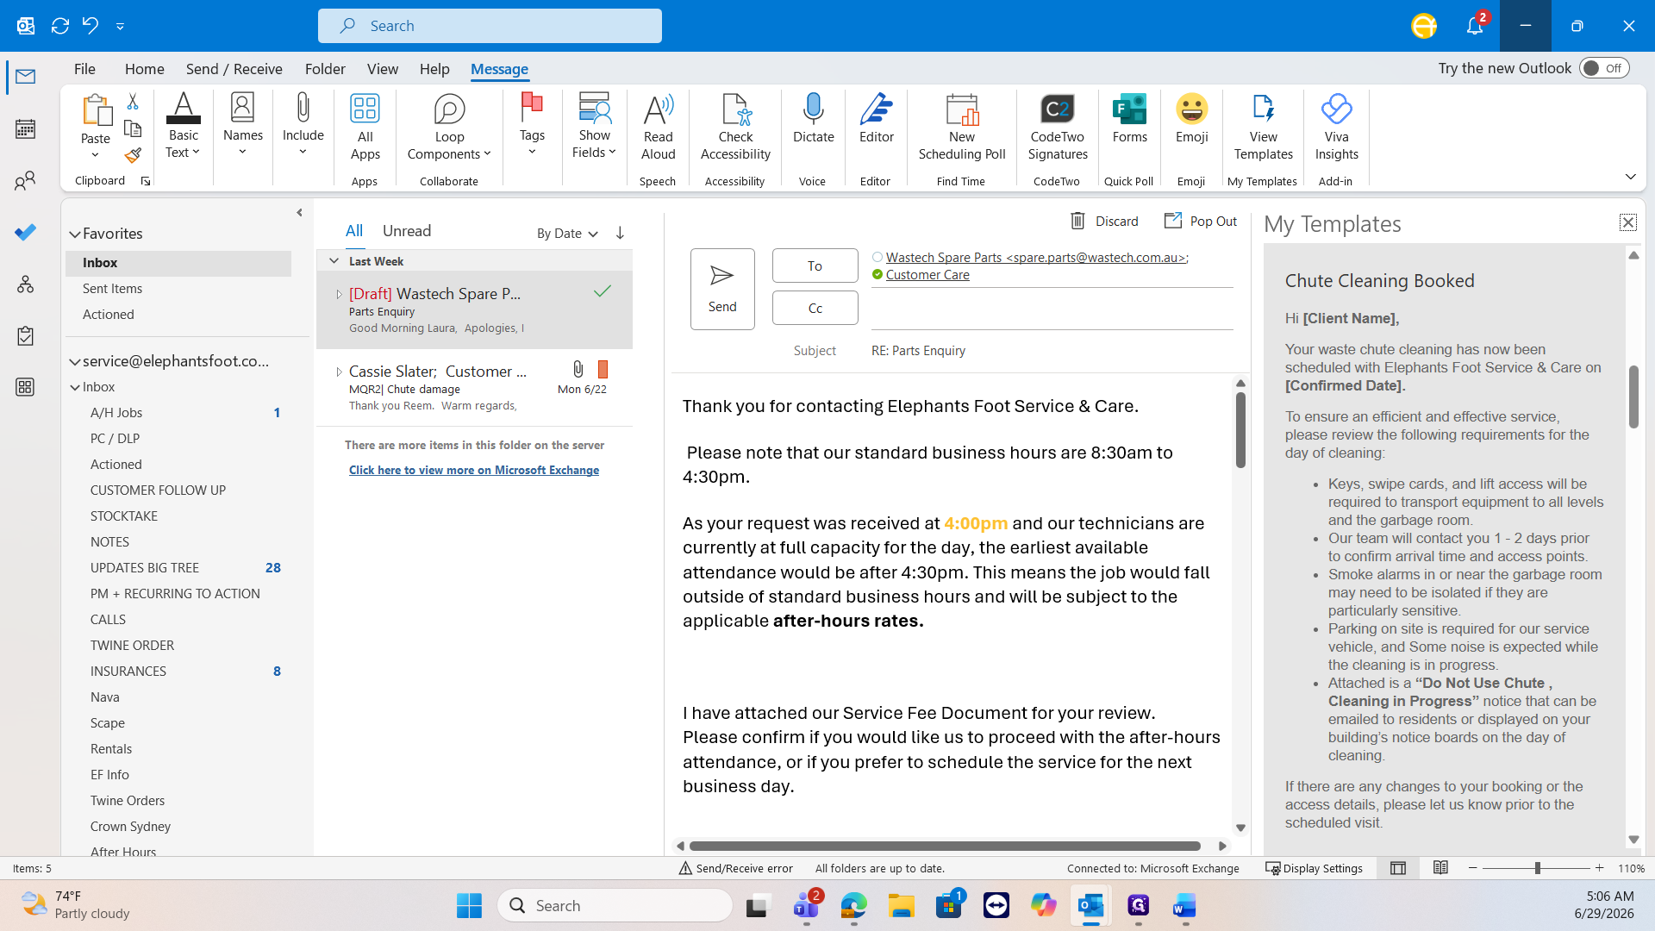1655x931 pixels.
Task: Click the Cut scissors icon
Action: click(x=133, y=102)
